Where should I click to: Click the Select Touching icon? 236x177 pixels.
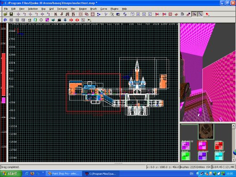(x=62, y=14)
